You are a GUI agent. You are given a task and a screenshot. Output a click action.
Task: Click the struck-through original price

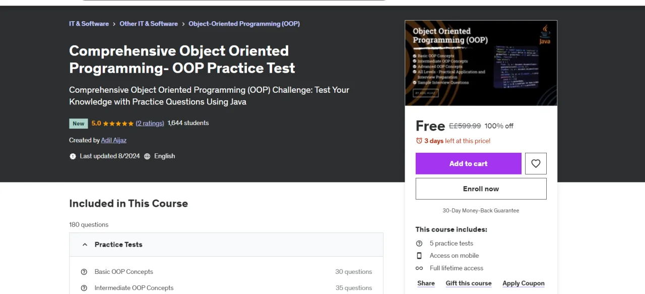pos(465,126)
